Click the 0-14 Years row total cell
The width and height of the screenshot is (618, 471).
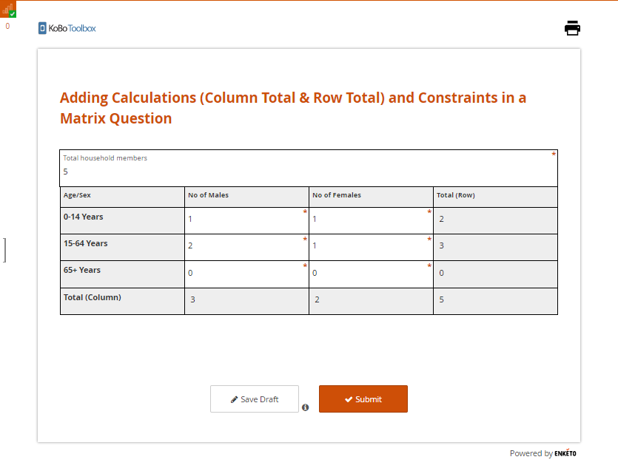494,220
